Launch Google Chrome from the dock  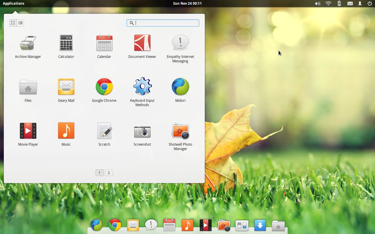115,225
